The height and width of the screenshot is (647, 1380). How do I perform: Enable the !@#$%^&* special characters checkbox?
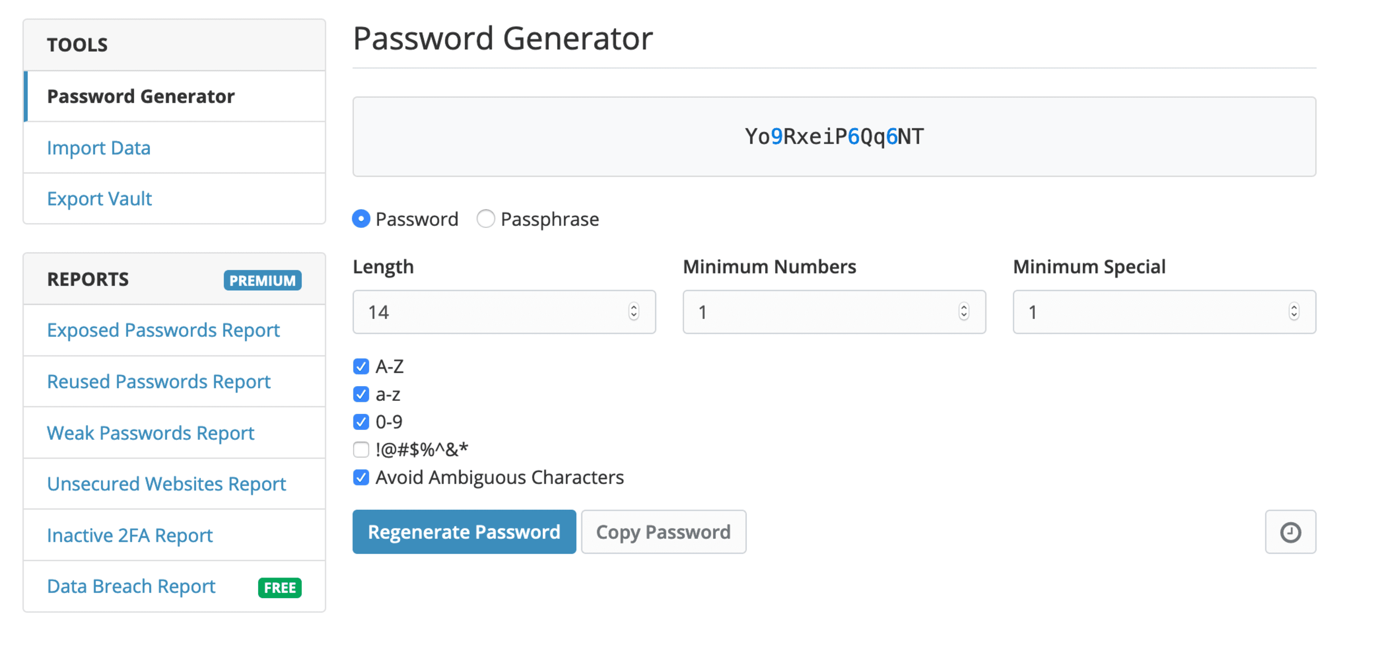pyautogui.click(x=361, y=449)
